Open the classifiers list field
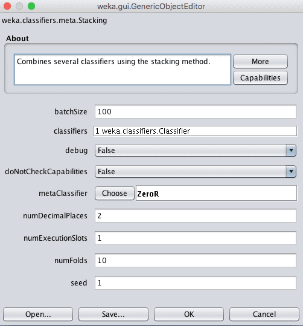 click(195, 131)
